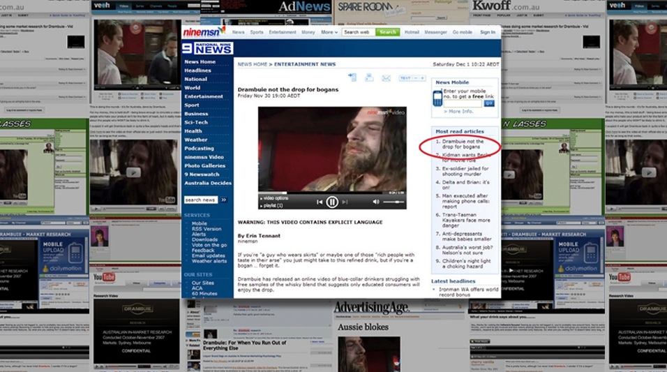Screen dimensions: 667x372
Task: Open the Go mobile link
Action: [462, 32]
